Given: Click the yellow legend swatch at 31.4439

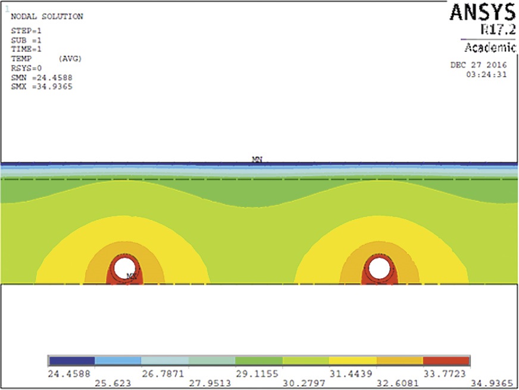Looking at the screenshot, I should pyautogui.click(x=353, y=361).
